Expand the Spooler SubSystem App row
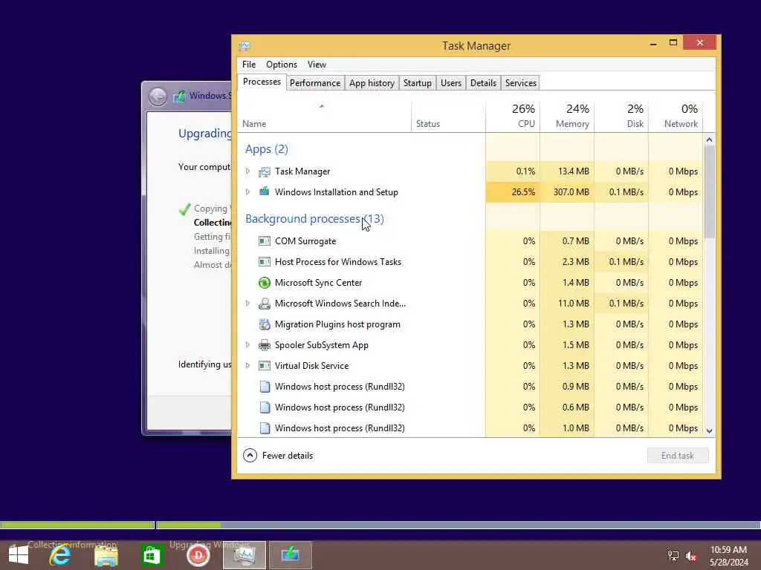This screenshot has width=761, height=570. 247,345
